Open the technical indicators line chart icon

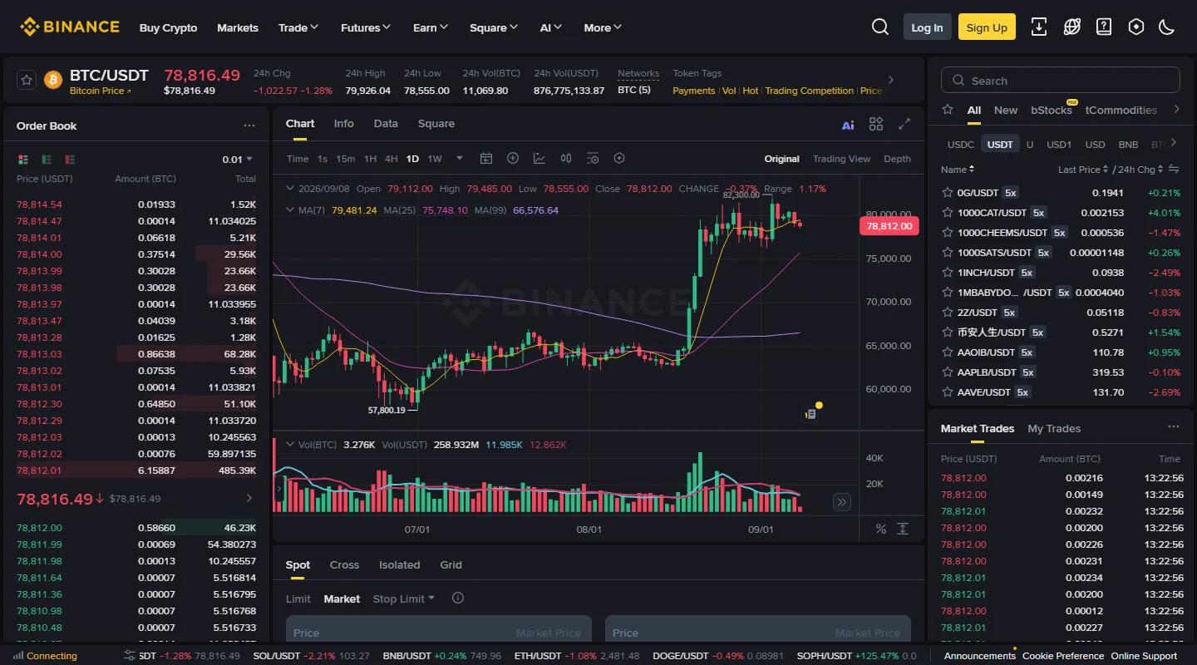coord(539,159)
